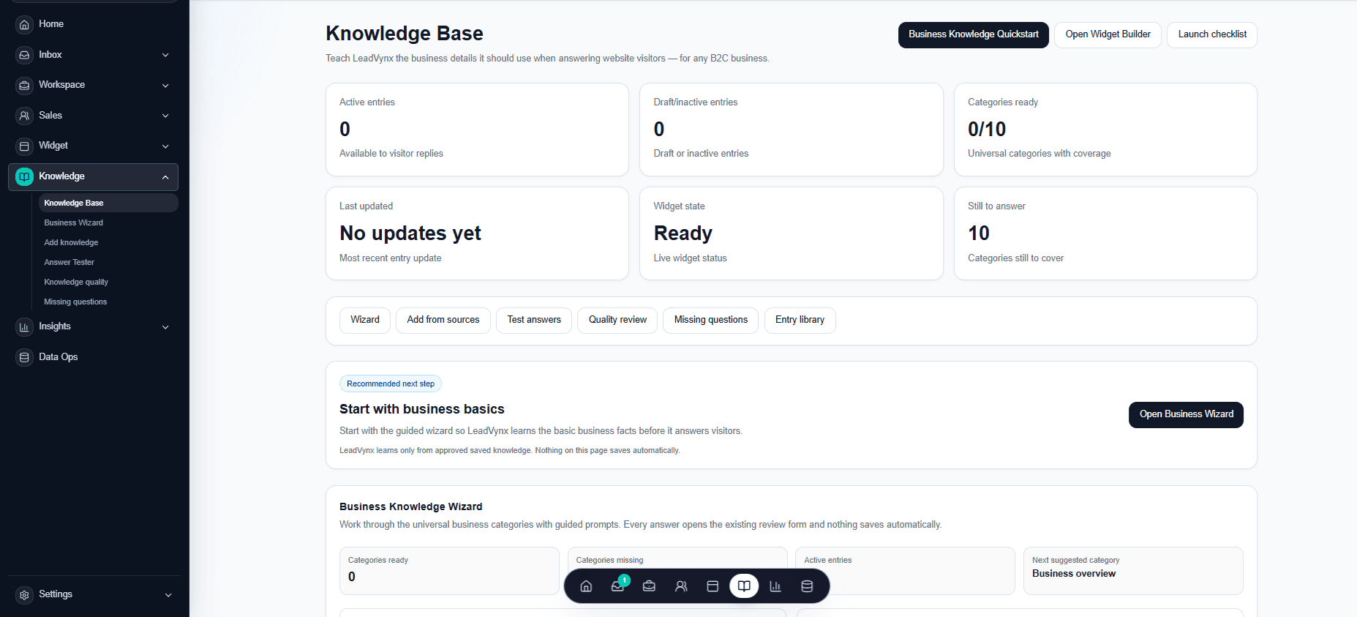1357x617 pixels.
Task: Click the Home icon in the left sidebar
Action: [x=24, y=25]
